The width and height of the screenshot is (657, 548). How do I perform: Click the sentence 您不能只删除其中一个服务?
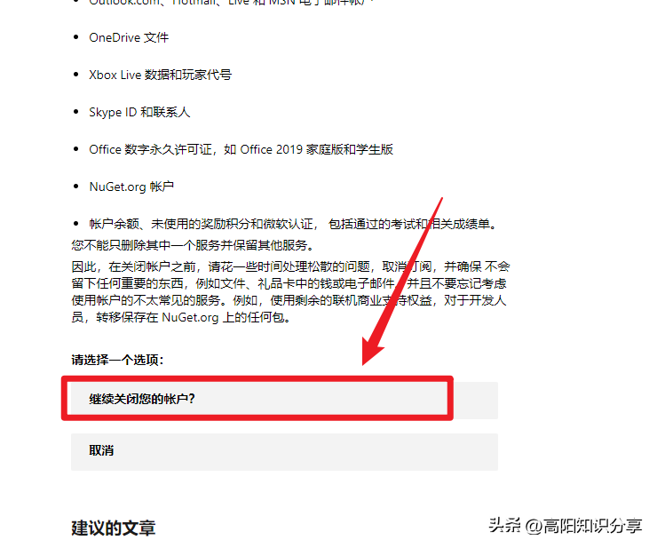tap(193, 245)
